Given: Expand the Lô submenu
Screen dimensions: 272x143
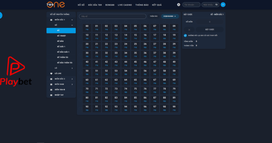Looking at the screenshot, I should (x=72, y=68).
